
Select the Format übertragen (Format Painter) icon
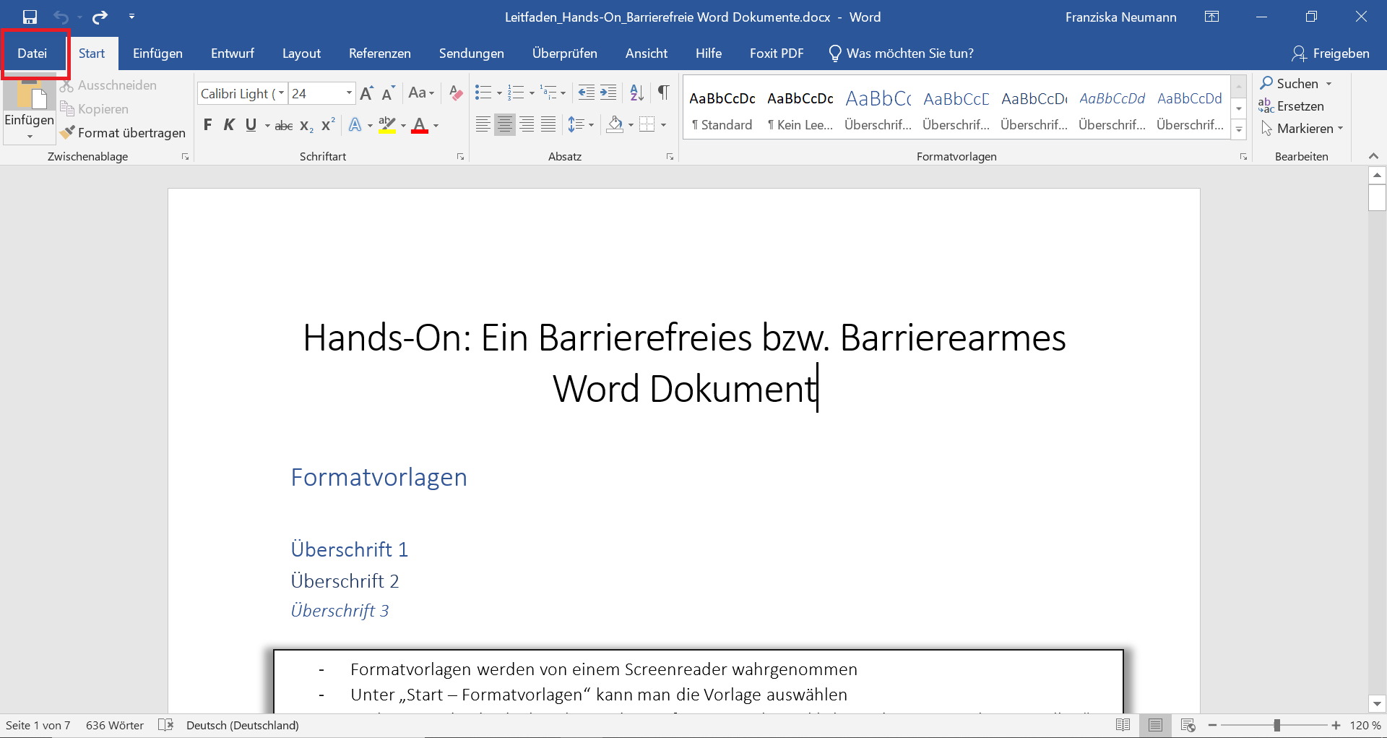coord(67,132)
